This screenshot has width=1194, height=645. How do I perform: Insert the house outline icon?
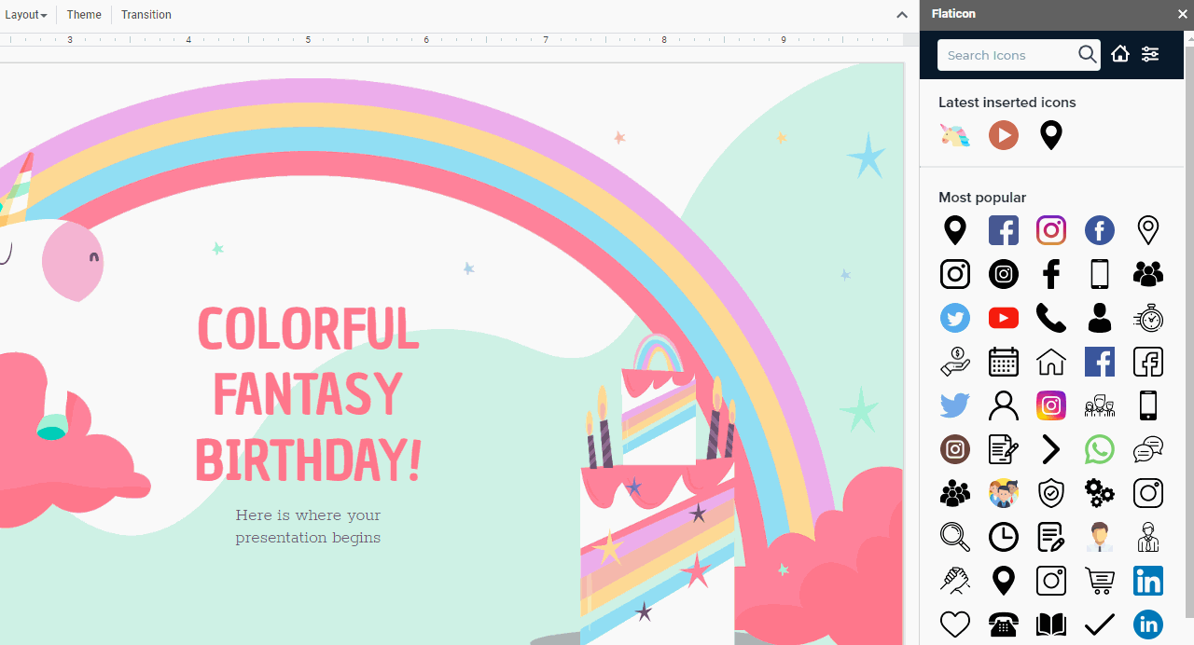click(x=1051, y=362)
